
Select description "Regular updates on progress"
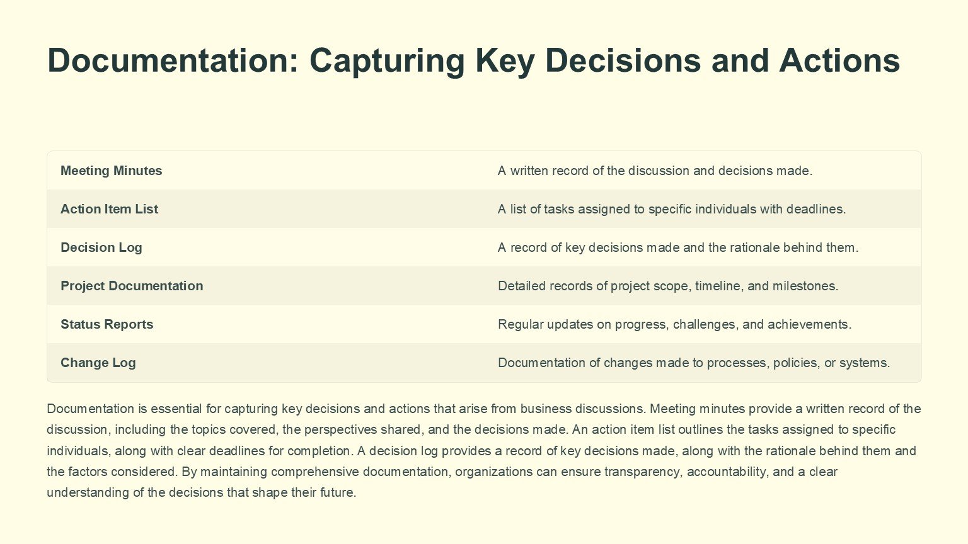pos(674,324)
